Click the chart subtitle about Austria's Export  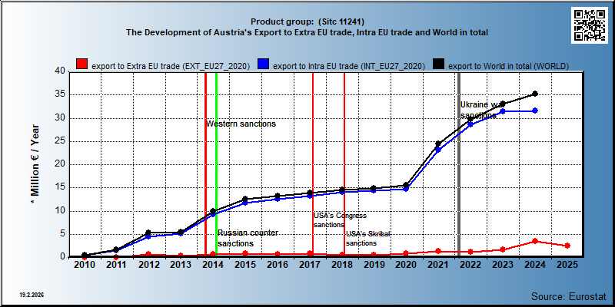point(307,32)
